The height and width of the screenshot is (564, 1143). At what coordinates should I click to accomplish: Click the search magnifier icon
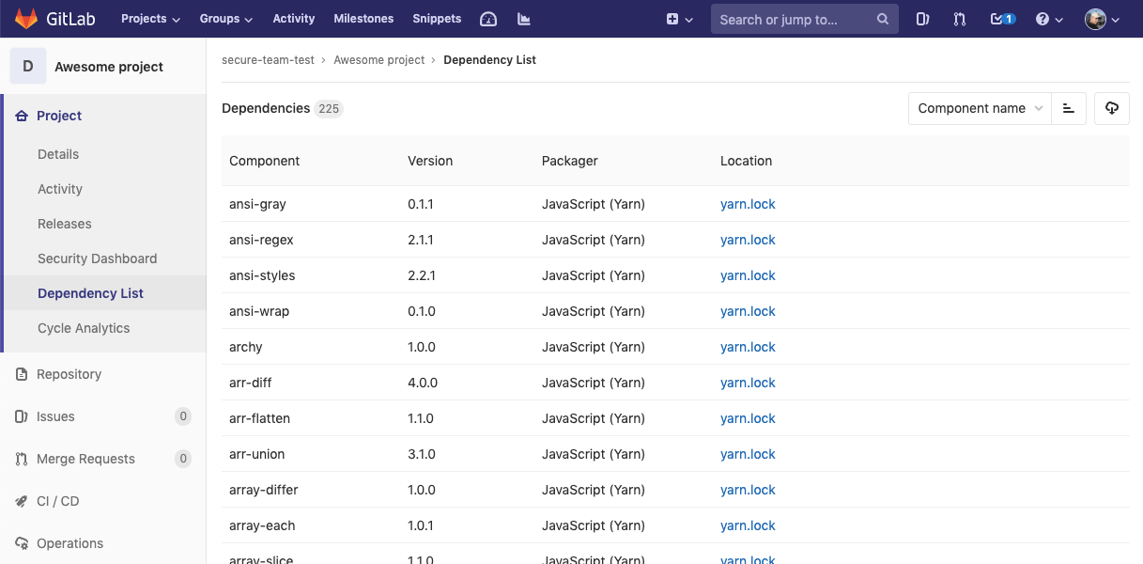881,19
